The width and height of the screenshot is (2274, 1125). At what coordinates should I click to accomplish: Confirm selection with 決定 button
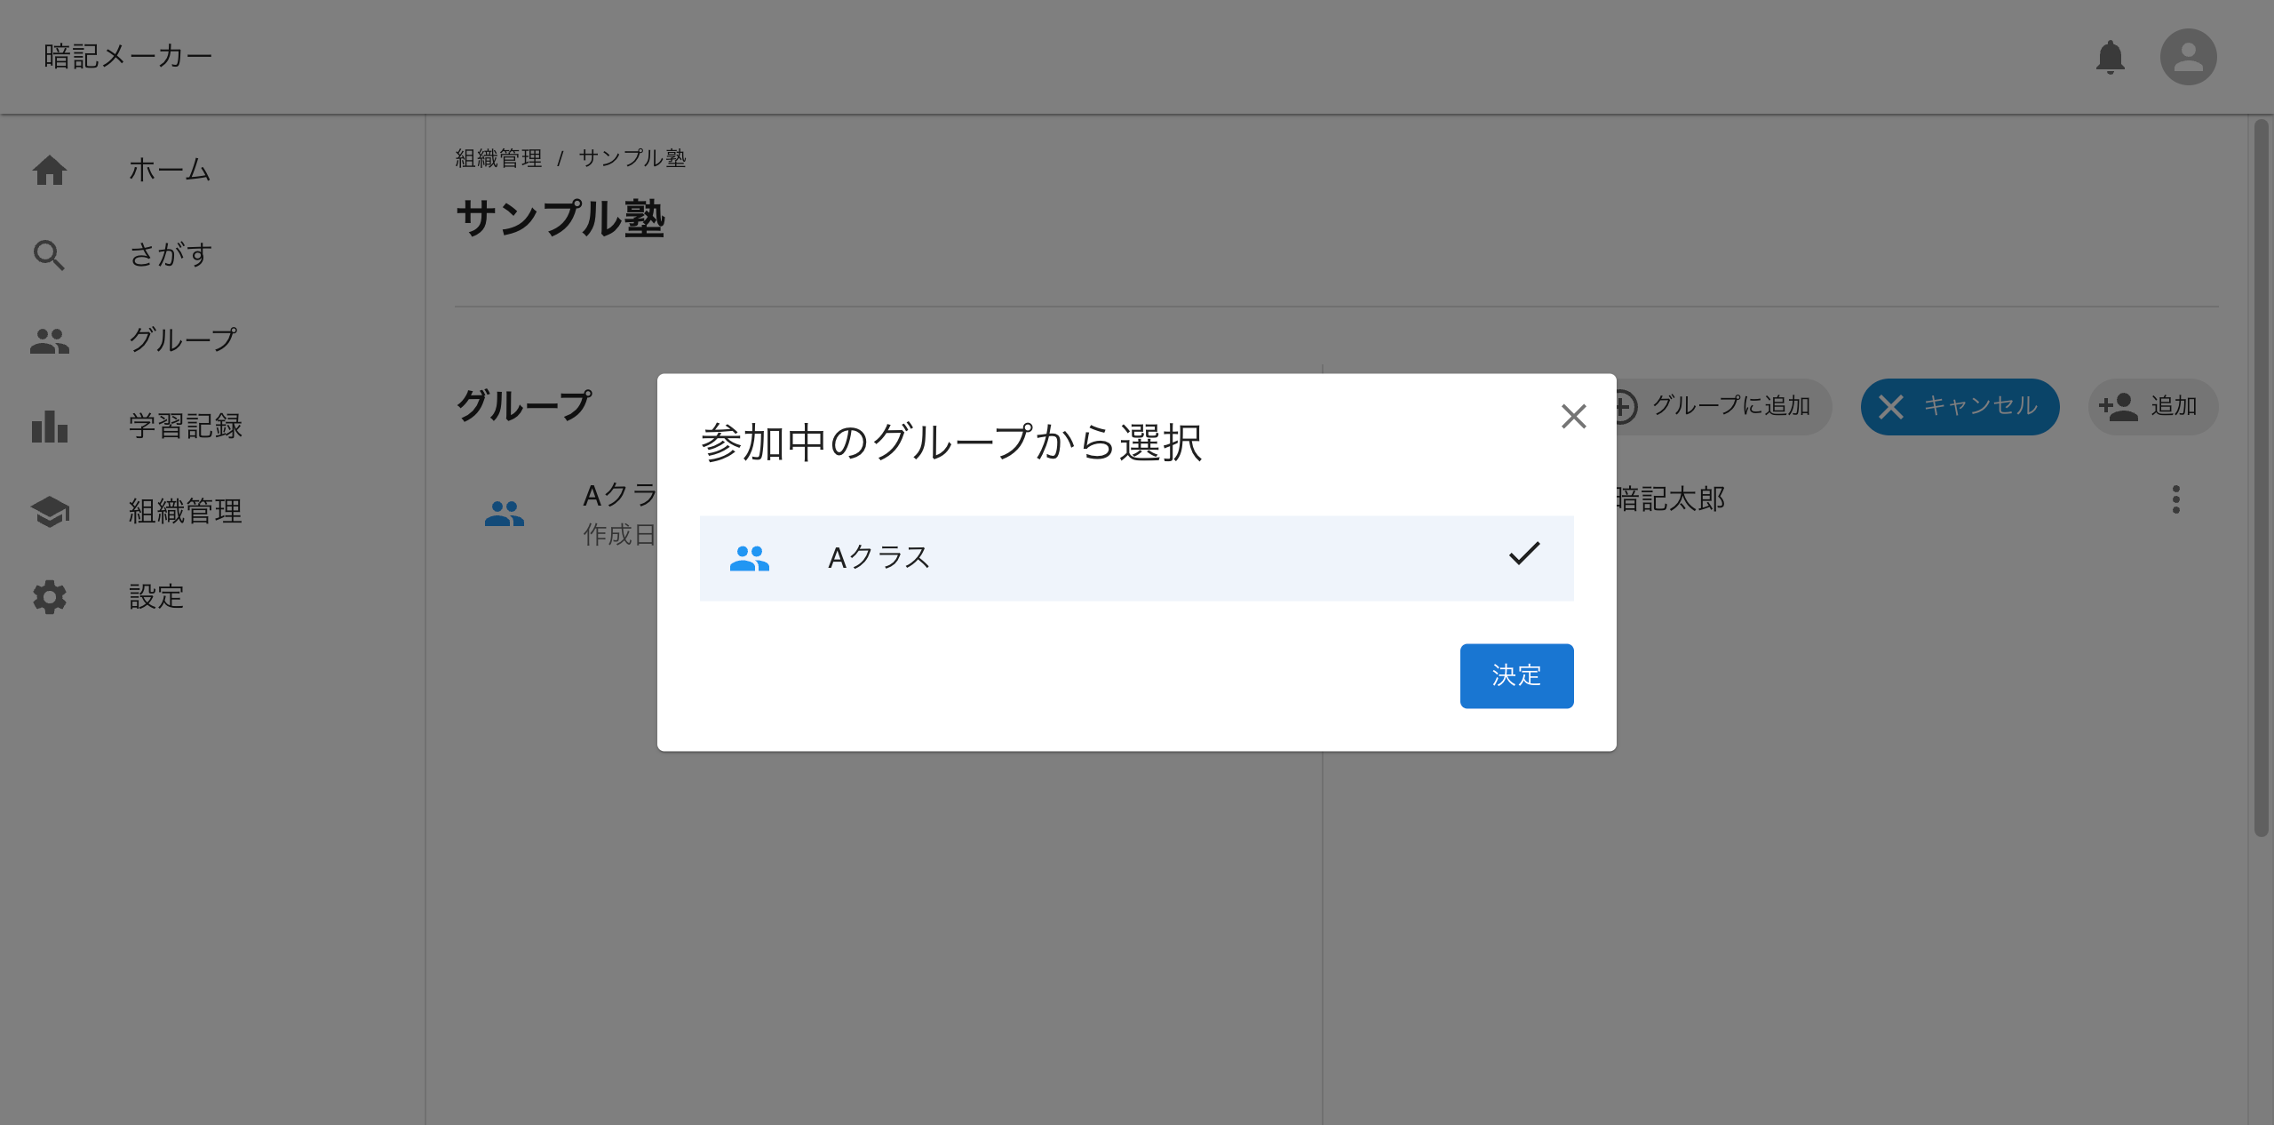1516,675
